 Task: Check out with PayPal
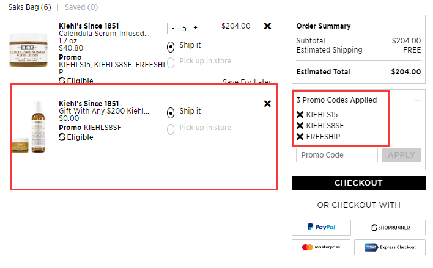pyautogui.click(x=321, y=228)
